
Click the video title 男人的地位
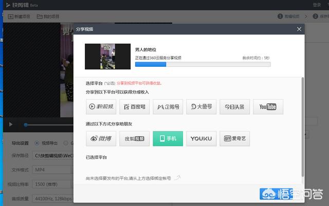tap(145, 49)
